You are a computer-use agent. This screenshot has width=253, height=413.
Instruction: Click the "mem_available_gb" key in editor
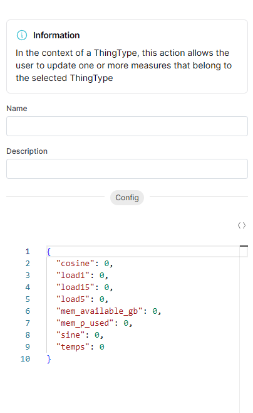tap(100, 311)
